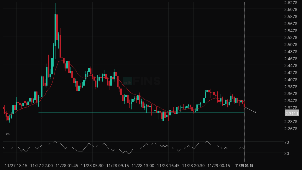This screenshot has width=302, height=170.
Task: Click the 2.5078 price axis label
Action: click(x=290, y=45)
